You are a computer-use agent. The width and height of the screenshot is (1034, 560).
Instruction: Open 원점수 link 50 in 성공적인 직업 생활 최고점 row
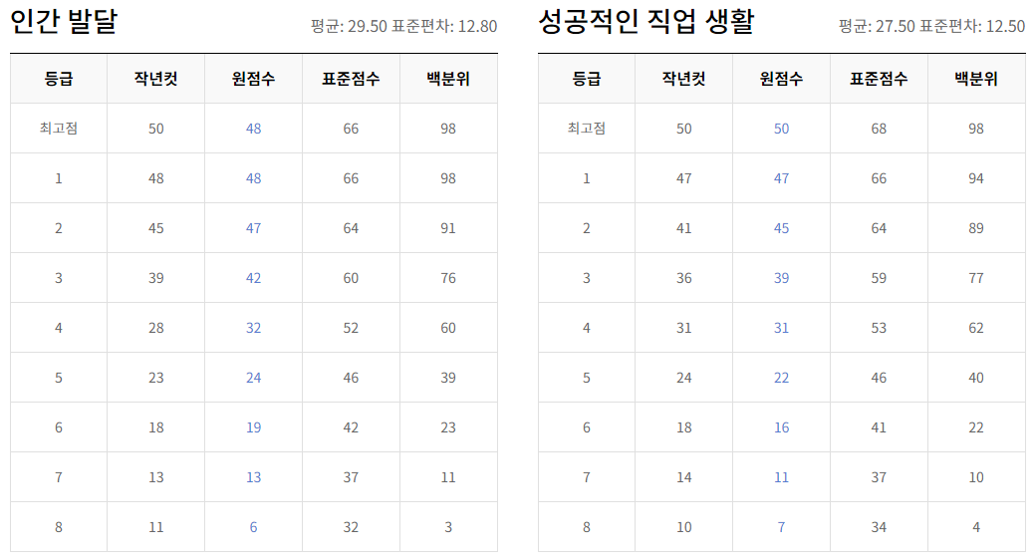tap(781, 129)
